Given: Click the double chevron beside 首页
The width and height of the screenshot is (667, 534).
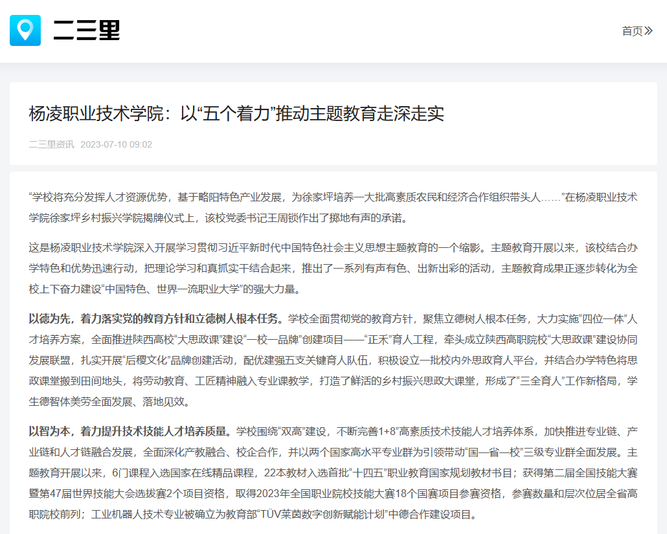Looking at the screenshot, I should pyautogui.click(x=649, y=31).
